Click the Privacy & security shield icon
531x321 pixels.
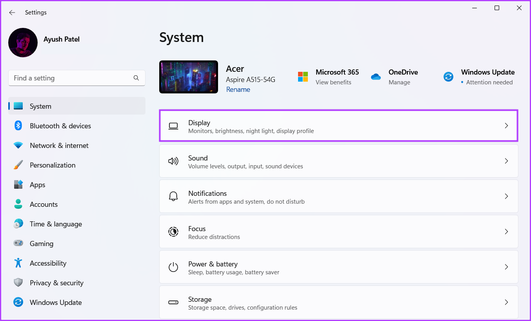[18, 283]
